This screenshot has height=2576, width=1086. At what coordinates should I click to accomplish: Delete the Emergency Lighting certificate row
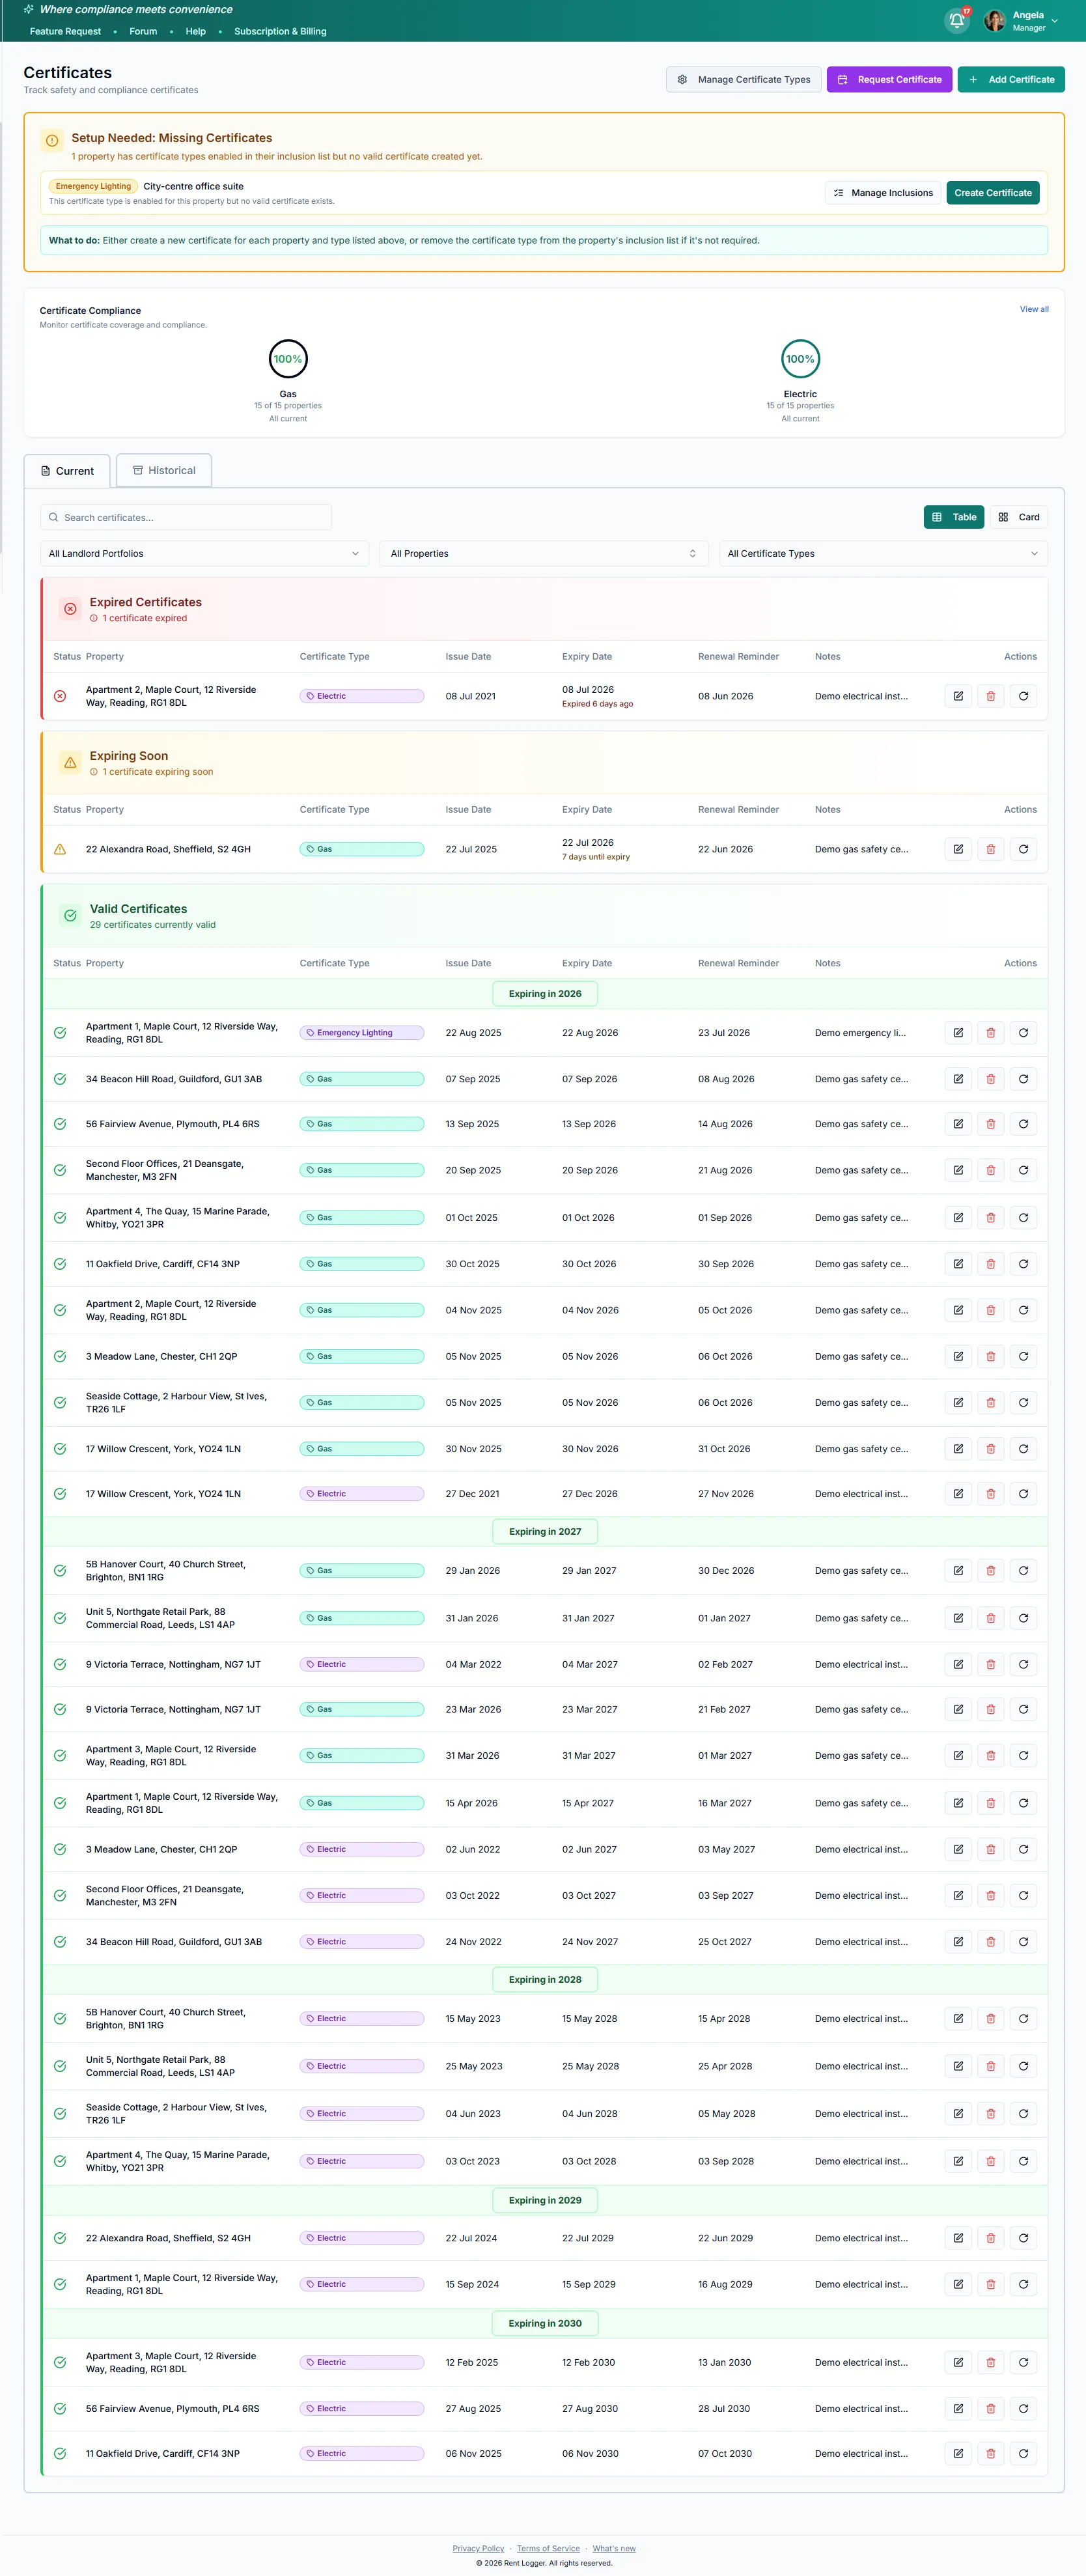[991, 1033]
